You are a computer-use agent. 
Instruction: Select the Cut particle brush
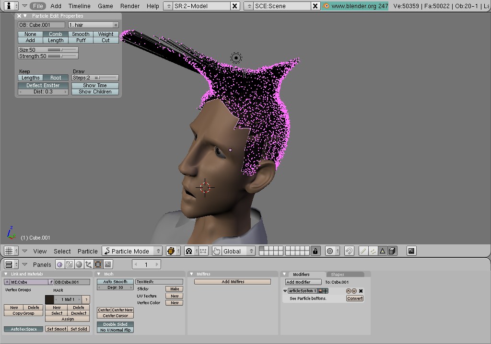pyautogui.click(x=106, y=40)
